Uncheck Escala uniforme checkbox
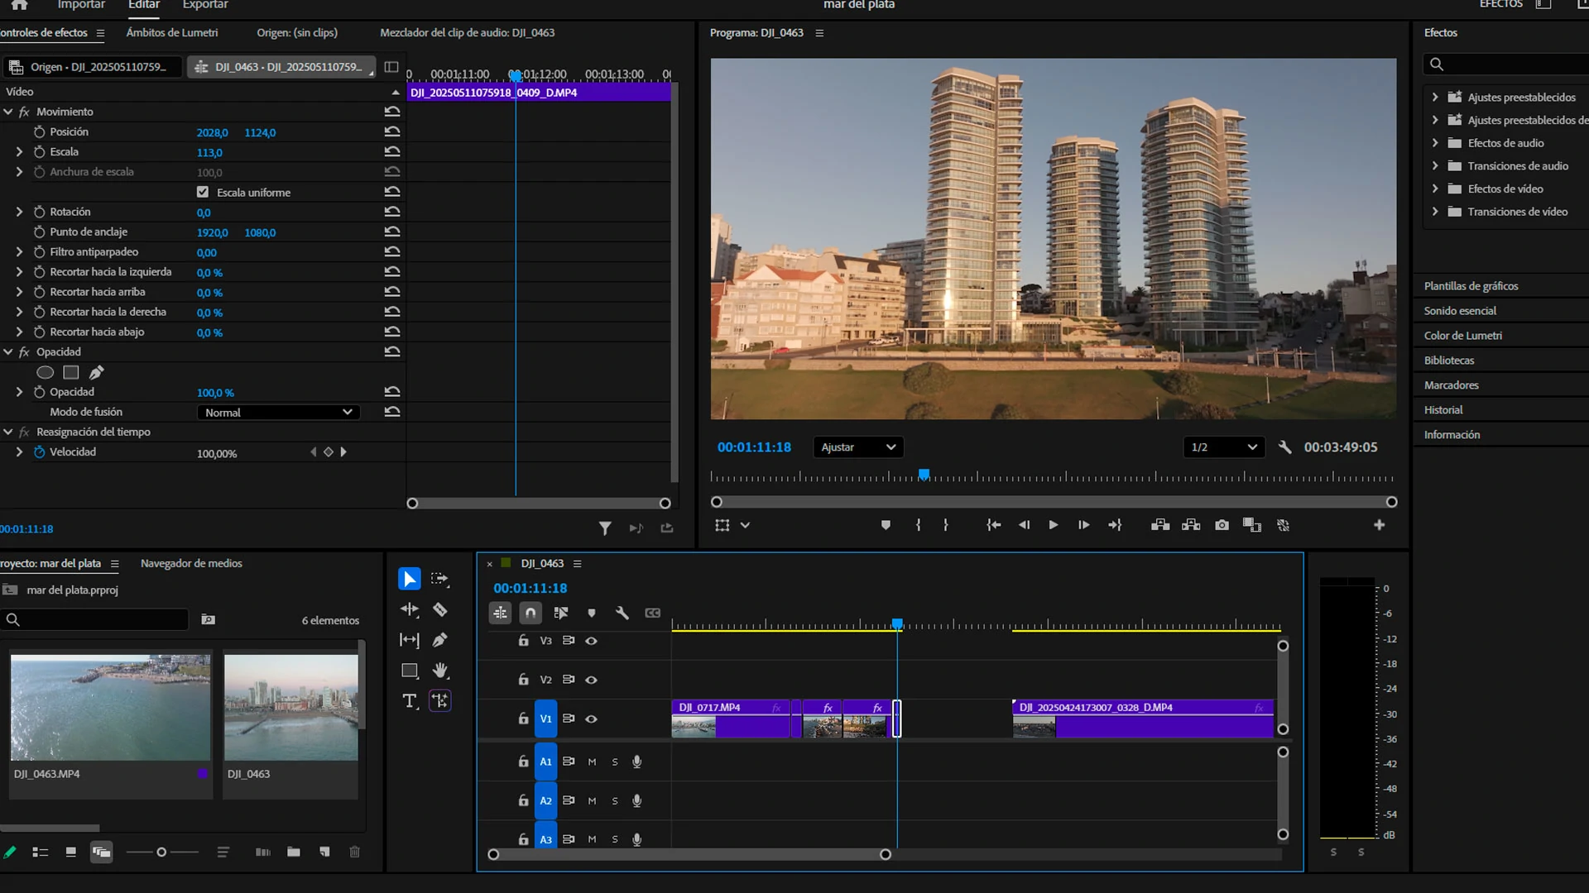Viewport: 1589px width, 893px height. point(203,192)
